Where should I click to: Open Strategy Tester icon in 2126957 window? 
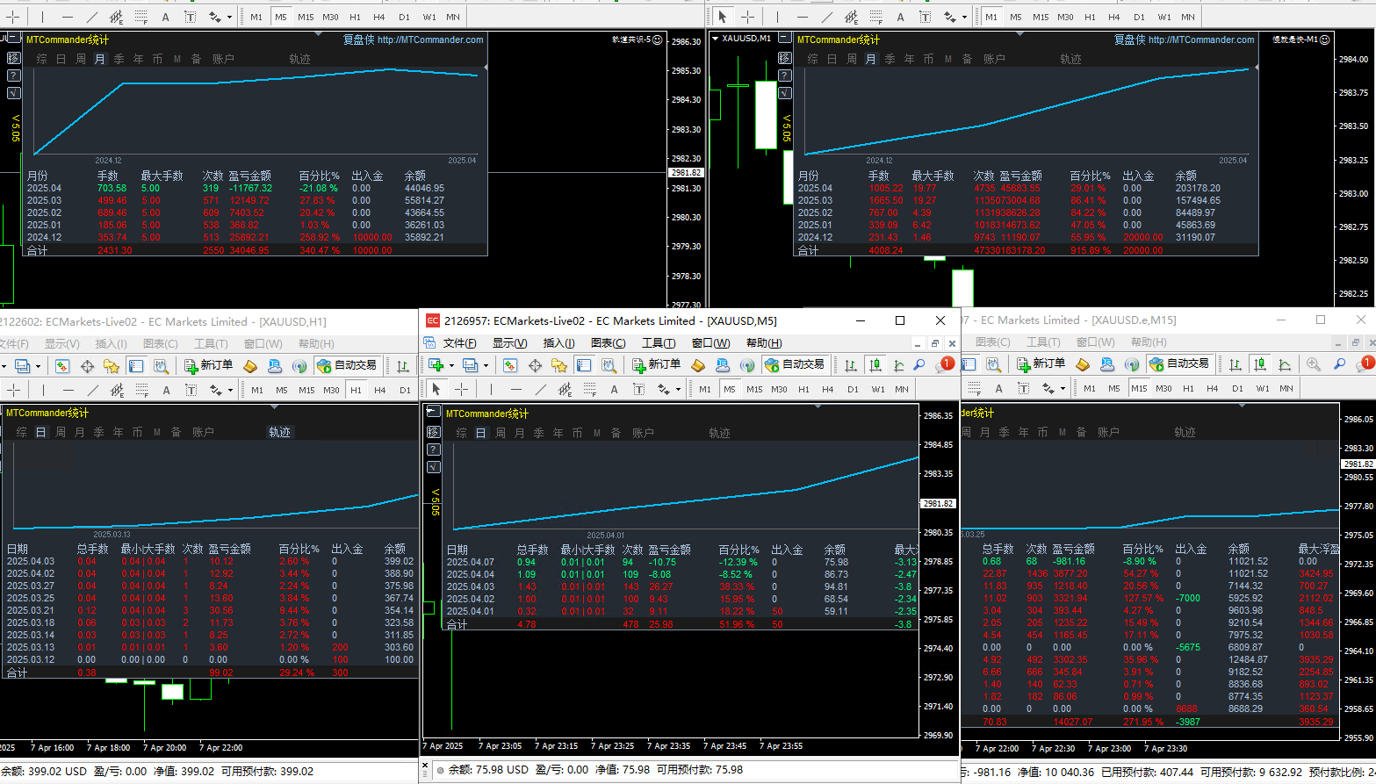[x=609, y=364]
